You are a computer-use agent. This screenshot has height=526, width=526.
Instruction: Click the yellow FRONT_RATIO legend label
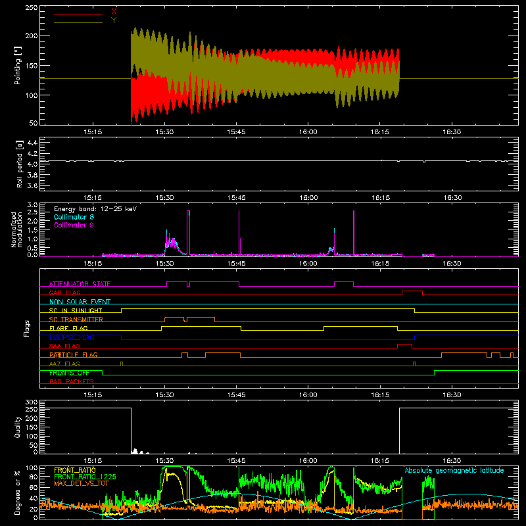[x=75, y=470]
